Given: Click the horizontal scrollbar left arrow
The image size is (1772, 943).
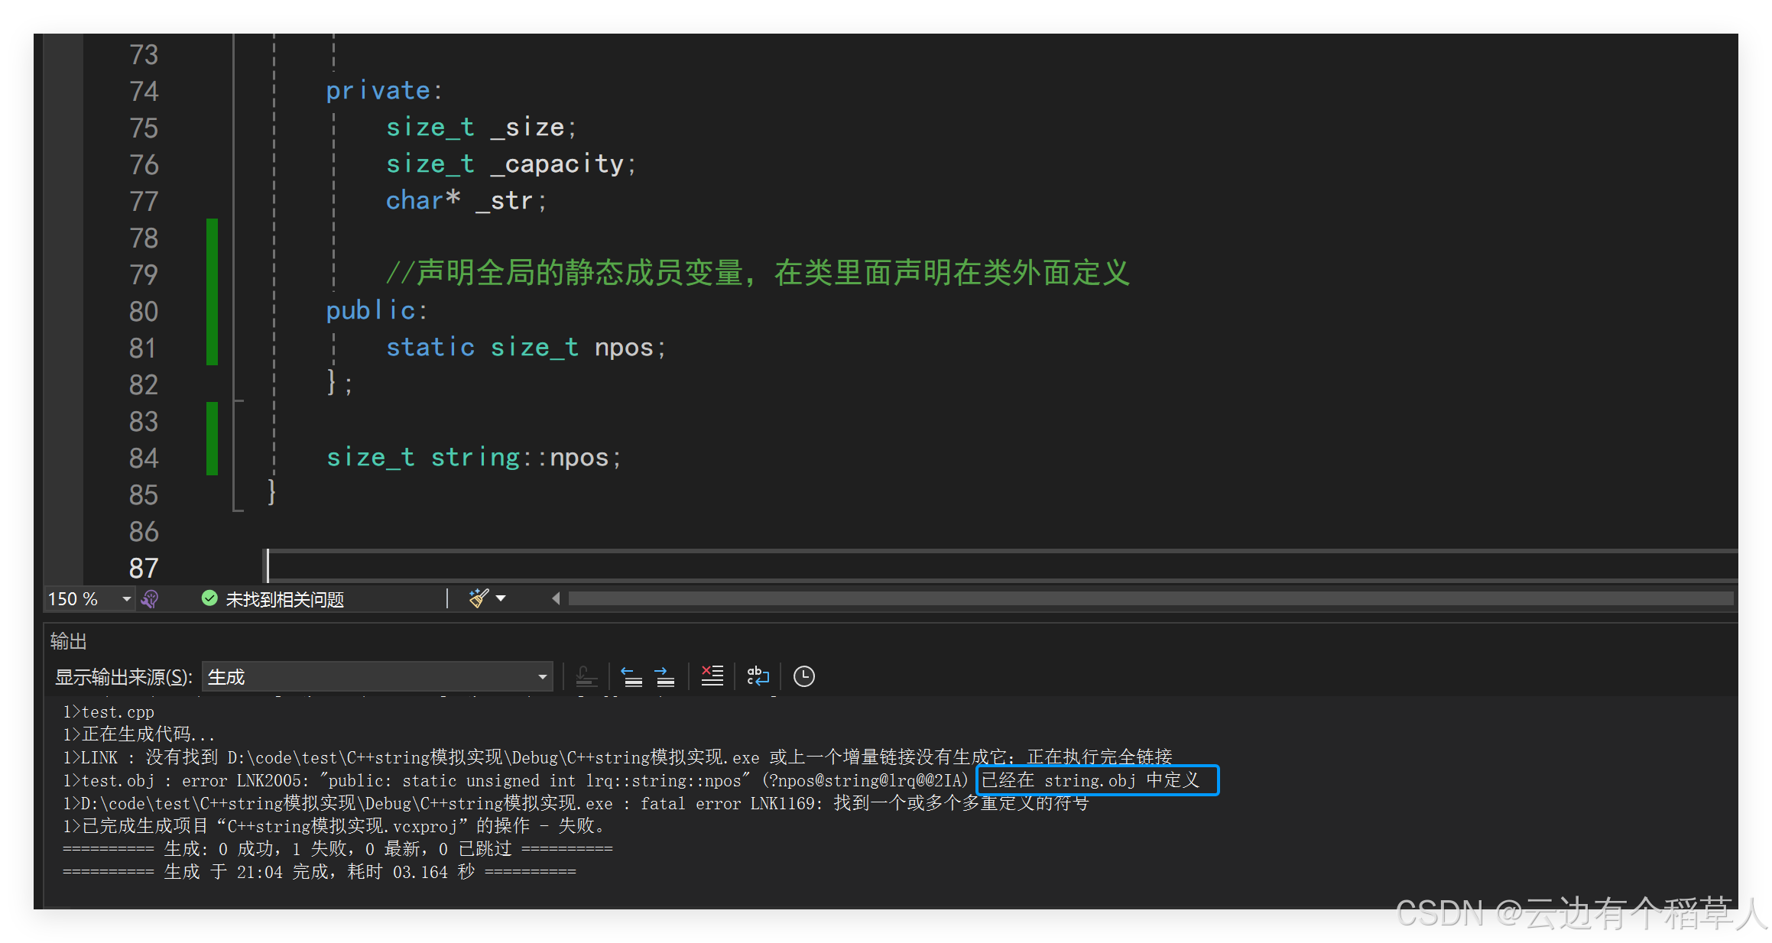Looking at the screenshot, I should pyautogui.click(x=556, y=598).
